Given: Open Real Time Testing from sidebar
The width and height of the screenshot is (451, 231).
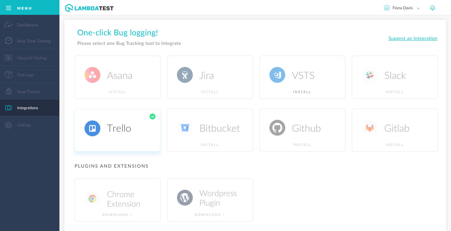Looking at the screenshot, I should click(8, 41).
